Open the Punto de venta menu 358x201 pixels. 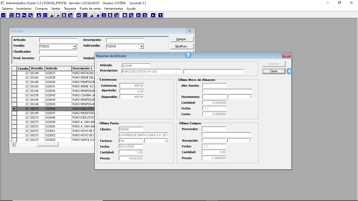pos(90,9)
